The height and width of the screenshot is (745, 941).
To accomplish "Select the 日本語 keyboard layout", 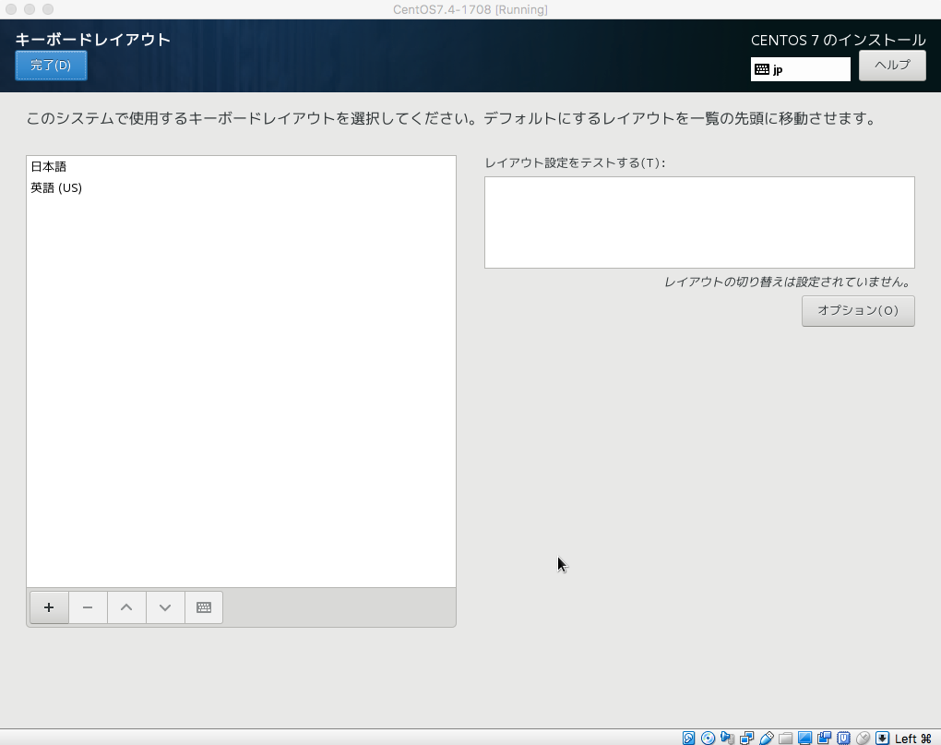I will [x=47, y=166].
